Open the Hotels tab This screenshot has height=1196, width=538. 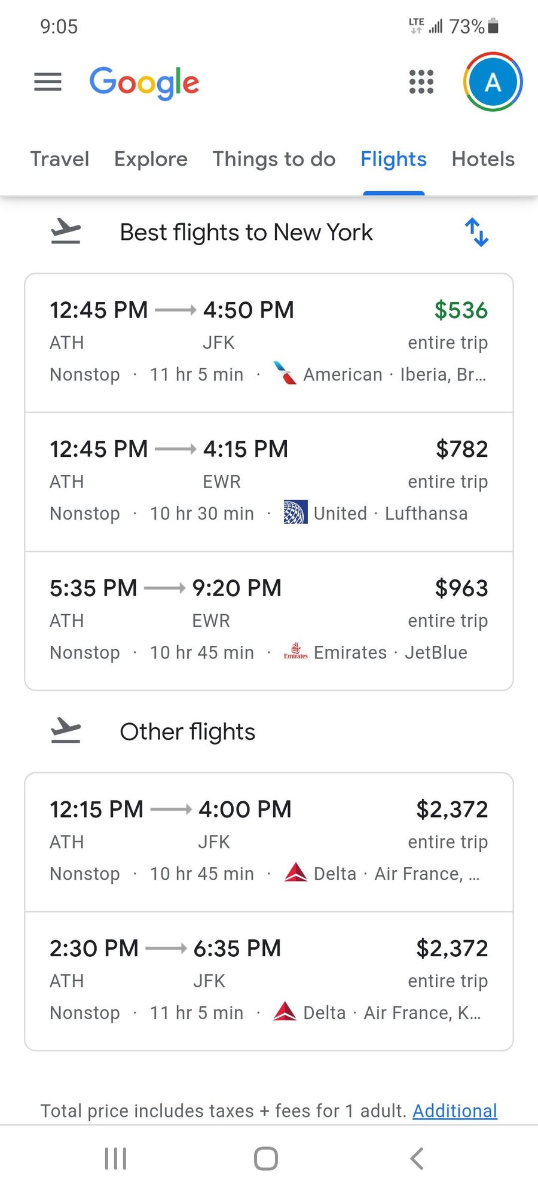(x=483, y=159)
